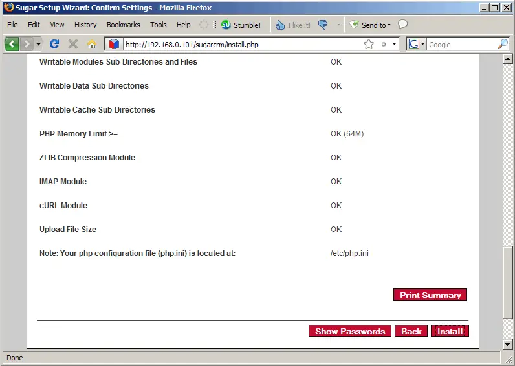The image size is (515, 366).
Task: Click the ZLIB Compression Module label
Action: pyautogui.click(x=87, y=158)
